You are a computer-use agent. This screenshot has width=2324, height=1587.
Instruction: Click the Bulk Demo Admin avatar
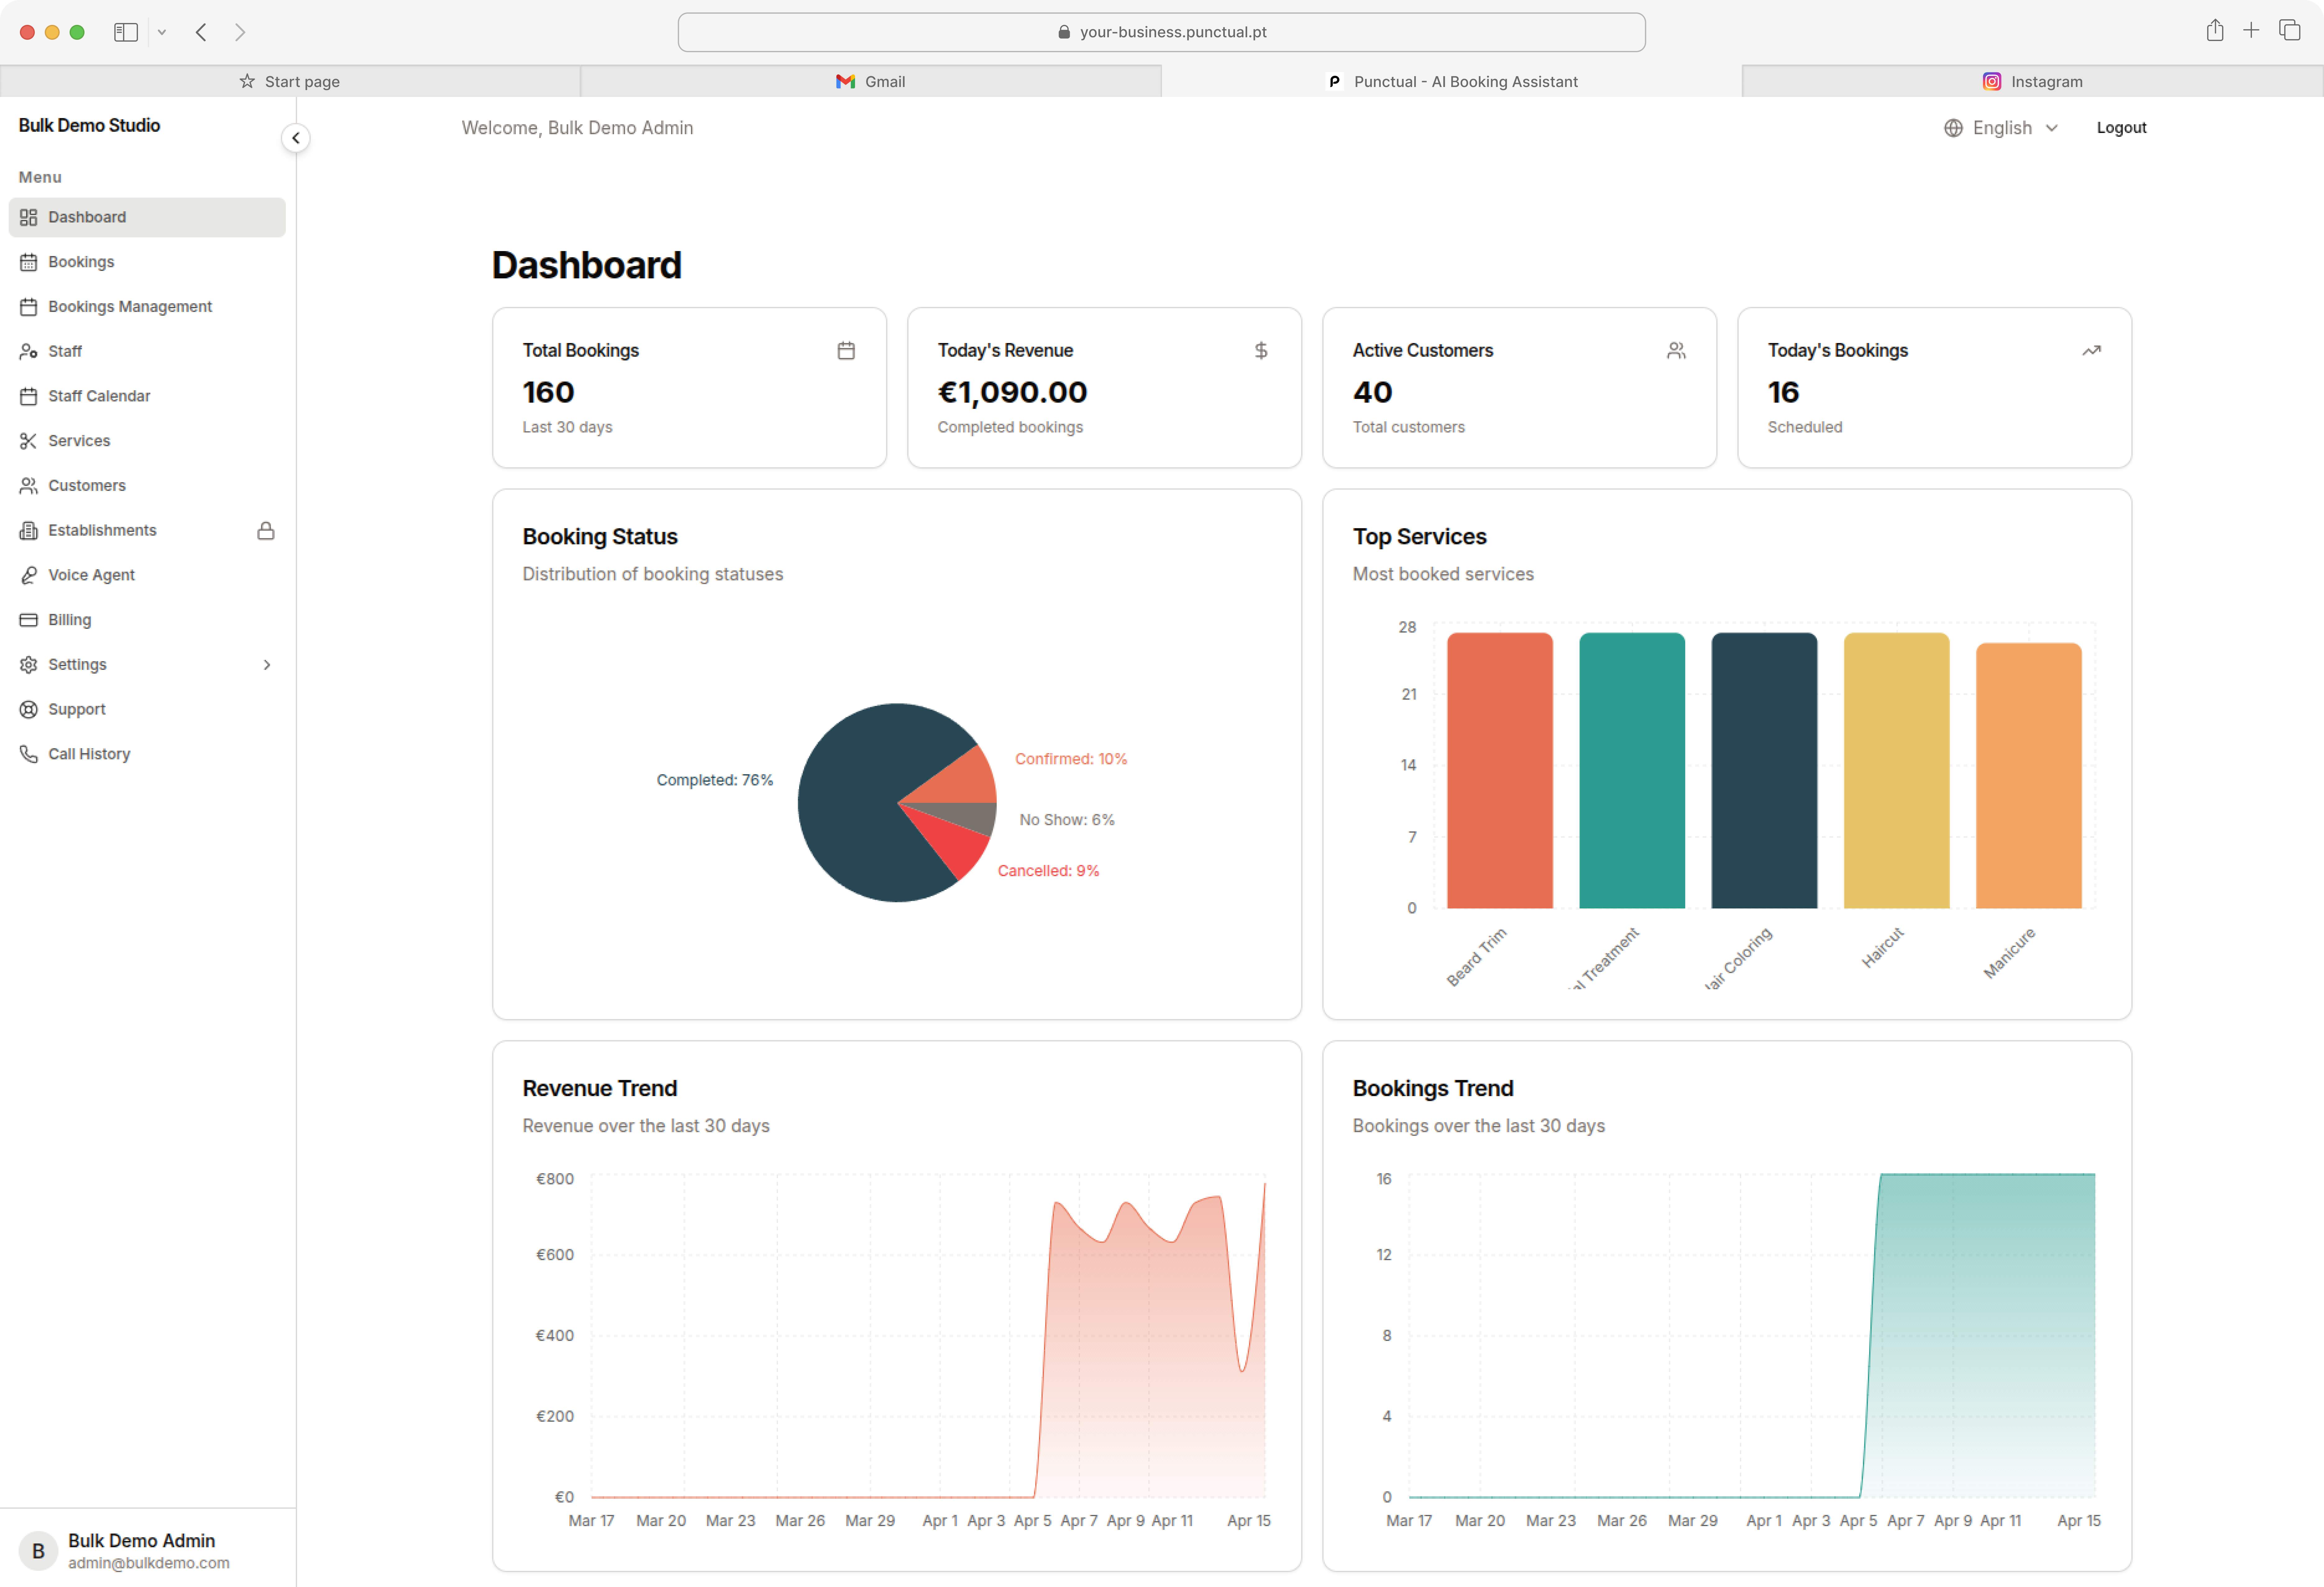tap(38, 1551)
